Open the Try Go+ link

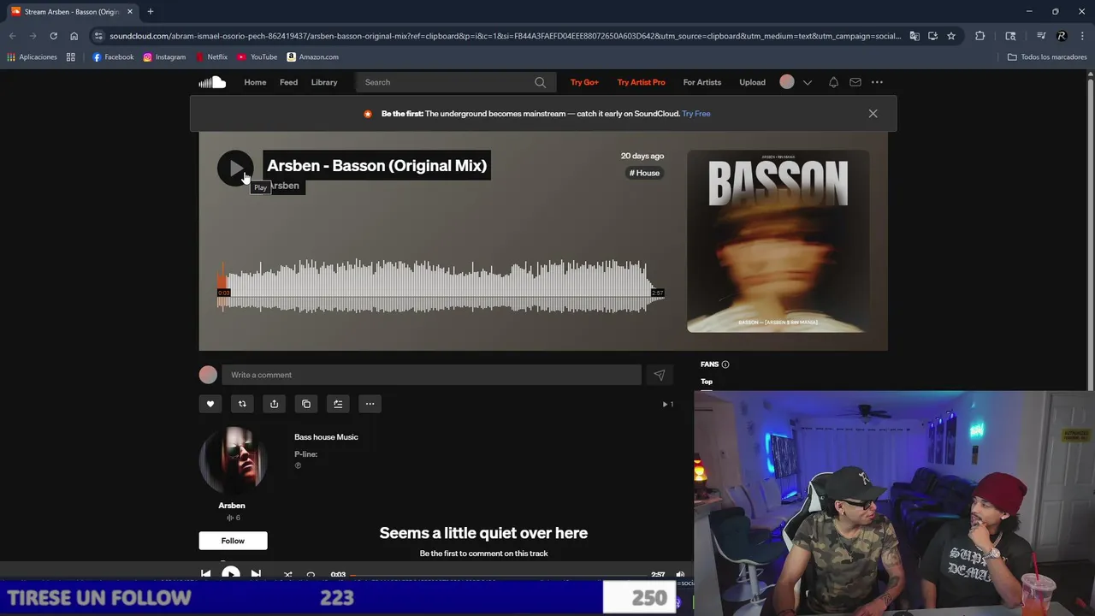click(584, 82)
